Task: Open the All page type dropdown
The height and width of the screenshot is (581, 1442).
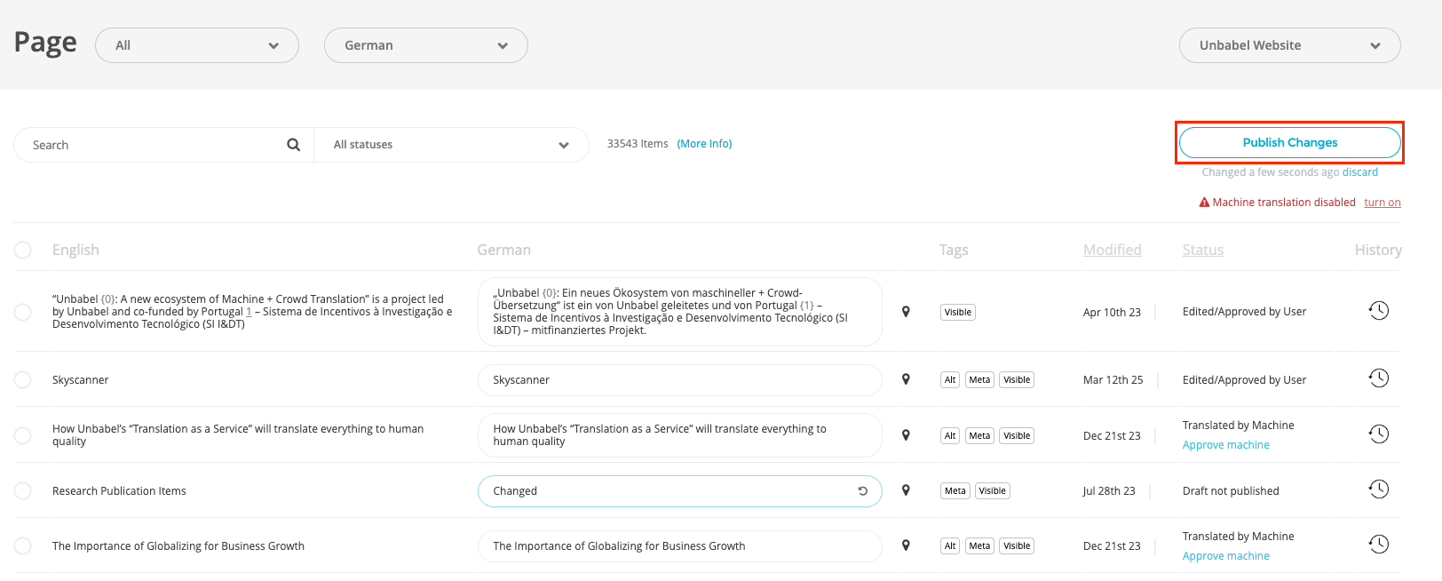Action: tap(197, 45)
